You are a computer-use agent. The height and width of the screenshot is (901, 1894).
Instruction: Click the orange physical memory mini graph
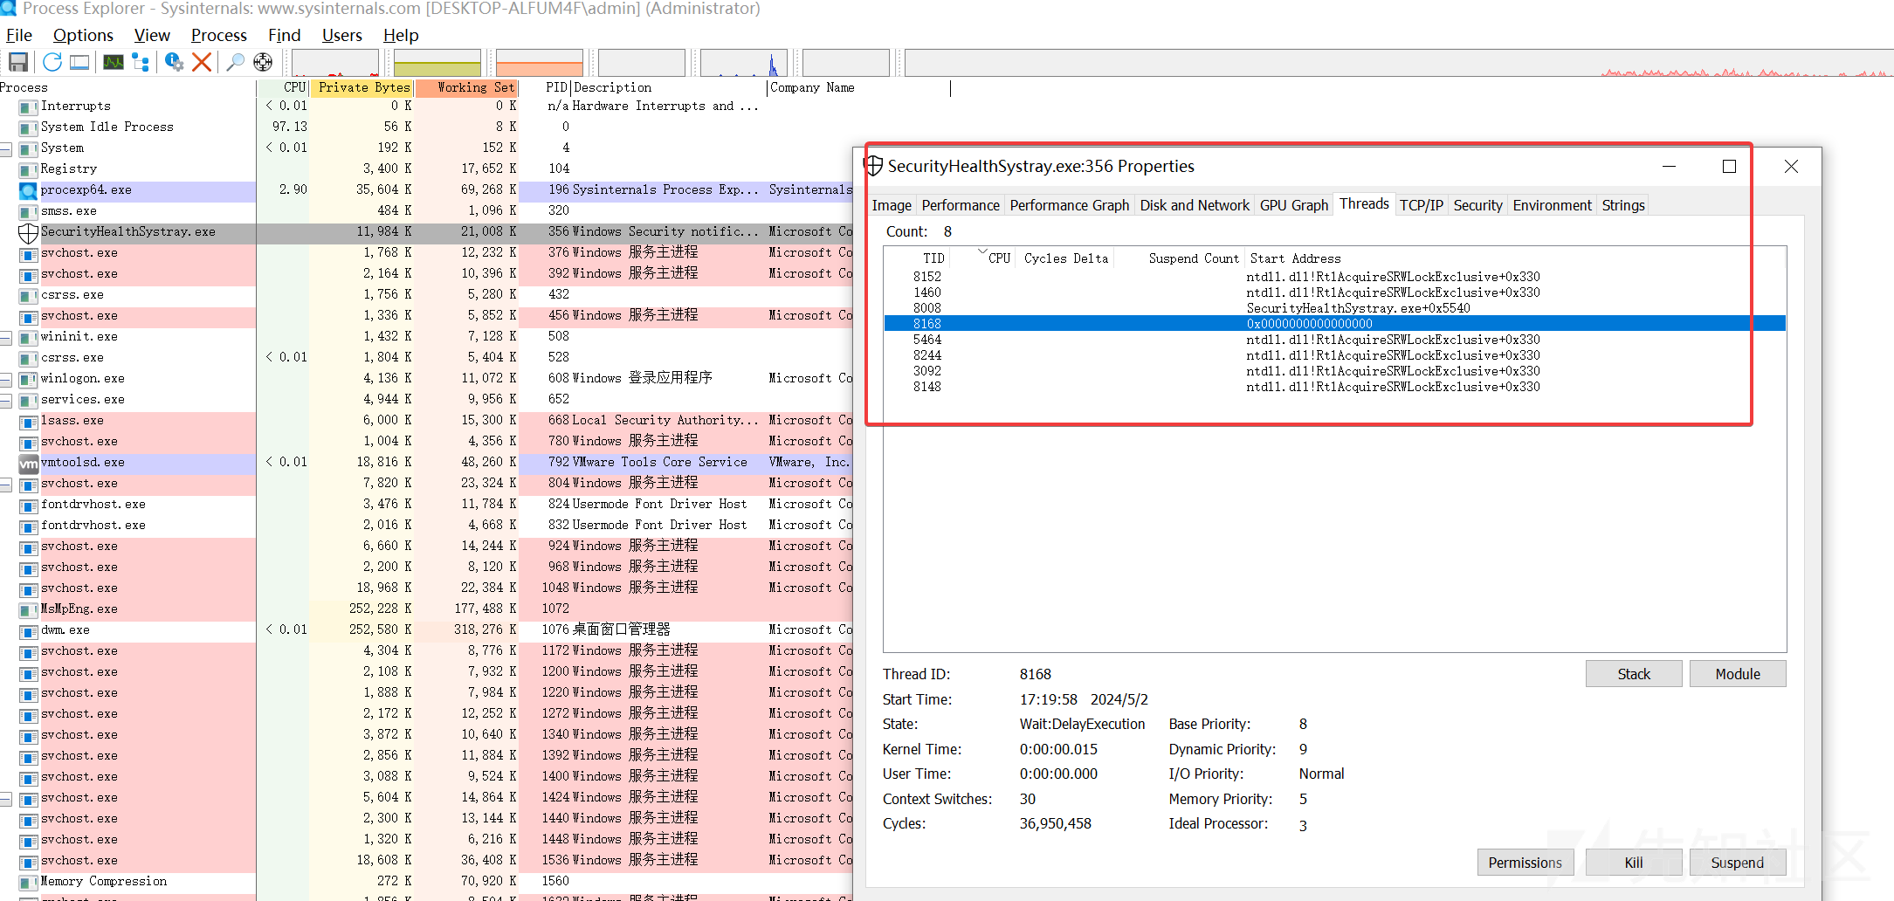540,63
